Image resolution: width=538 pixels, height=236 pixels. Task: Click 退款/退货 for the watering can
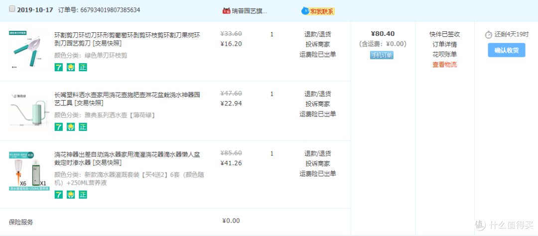(x=318, y=94)
